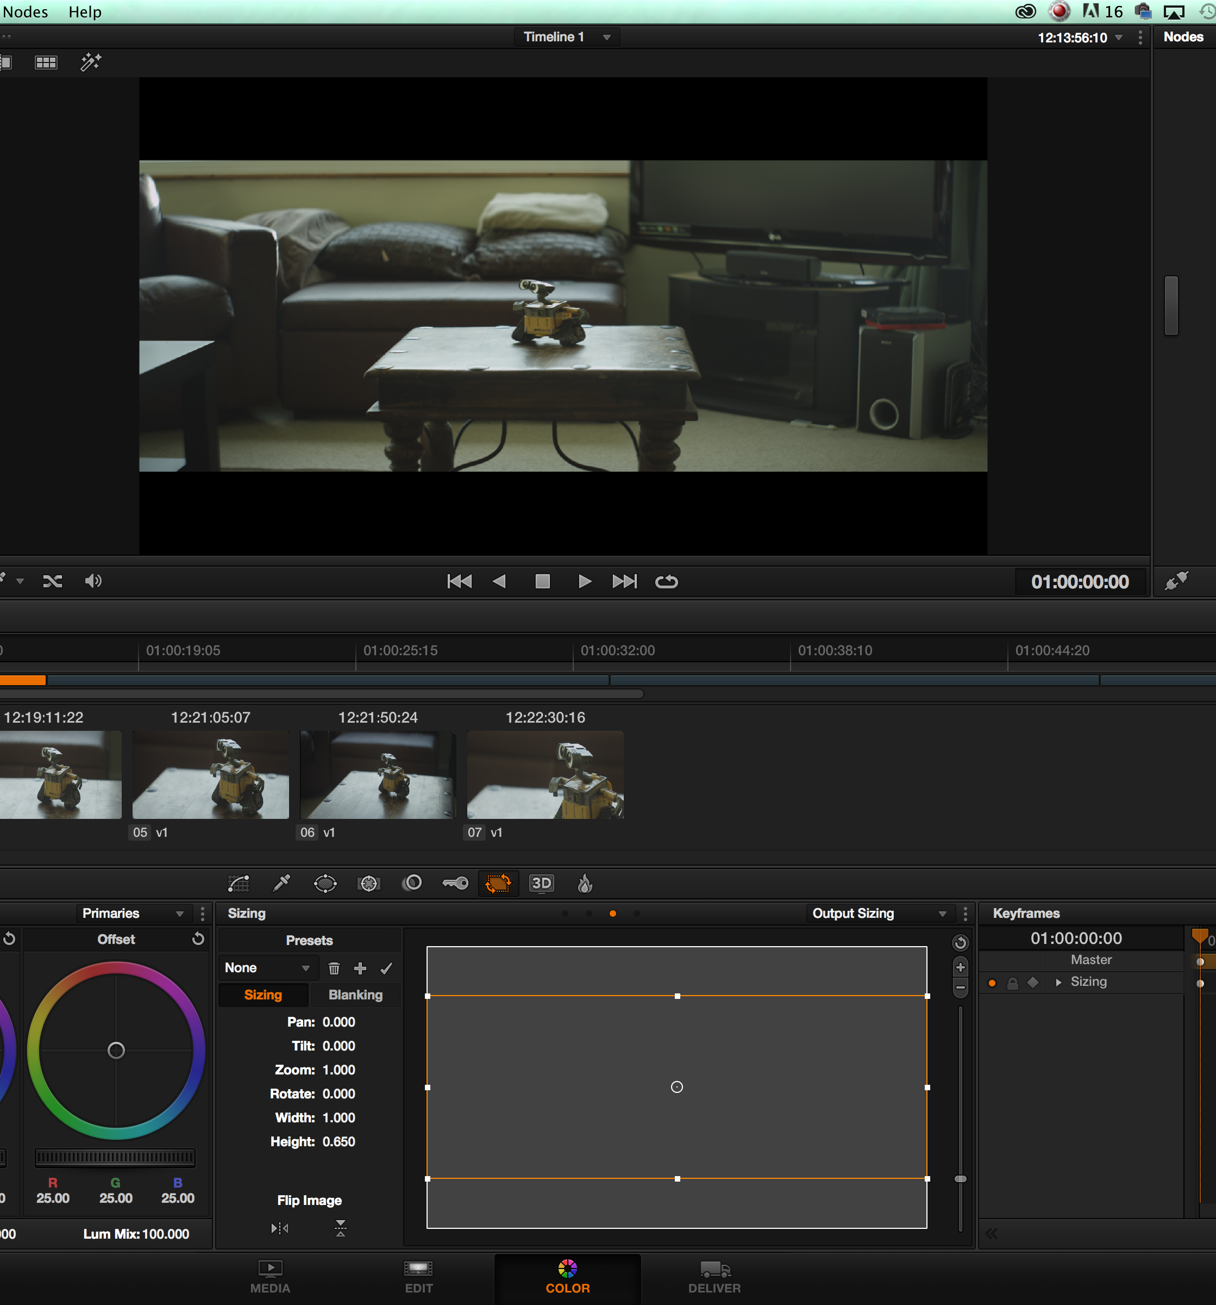Screen dimensions: 1216x1305
Task: Switch to the Blanking tab
Action: [355, 995]
